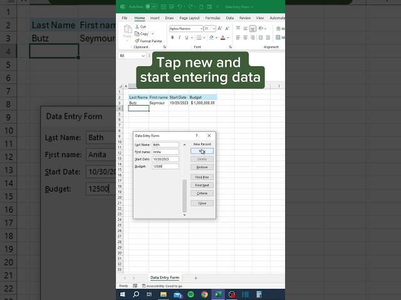Open the File menu
The image size is (401, 300).
click(x=125, y=18)
